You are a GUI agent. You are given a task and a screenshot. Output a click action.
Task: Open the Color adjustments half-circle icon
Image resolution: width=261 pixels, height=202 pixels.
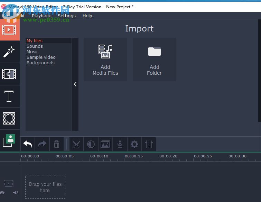pyautogui.click(x=91, y=144)
